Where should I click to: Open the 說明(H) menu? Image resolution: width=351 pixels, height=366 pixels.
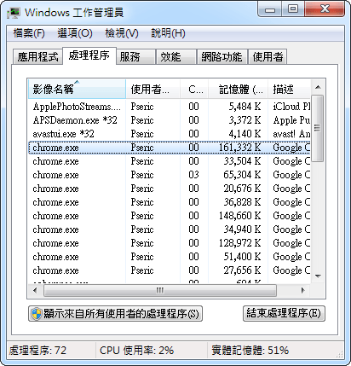(x=168, y=33)
